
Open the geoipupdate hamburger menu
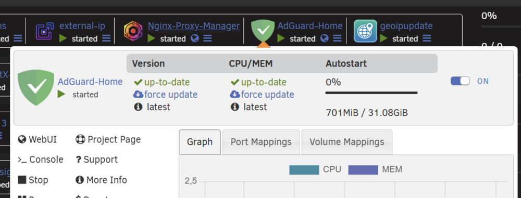427,38
